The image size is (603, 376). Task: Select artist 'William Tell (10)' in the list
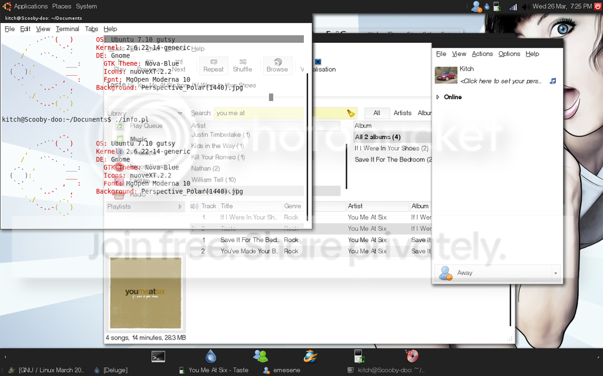(213, 180)
